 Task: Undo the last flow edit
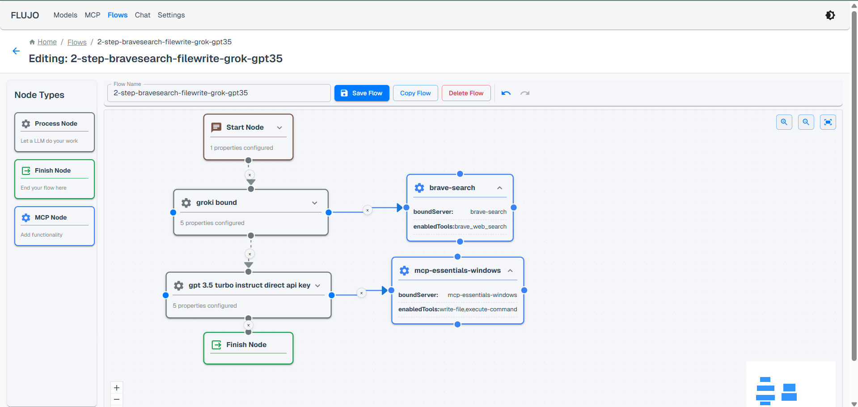tap(506, 93)
